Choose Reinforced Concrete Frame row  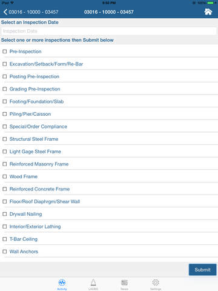coord(109,189)
